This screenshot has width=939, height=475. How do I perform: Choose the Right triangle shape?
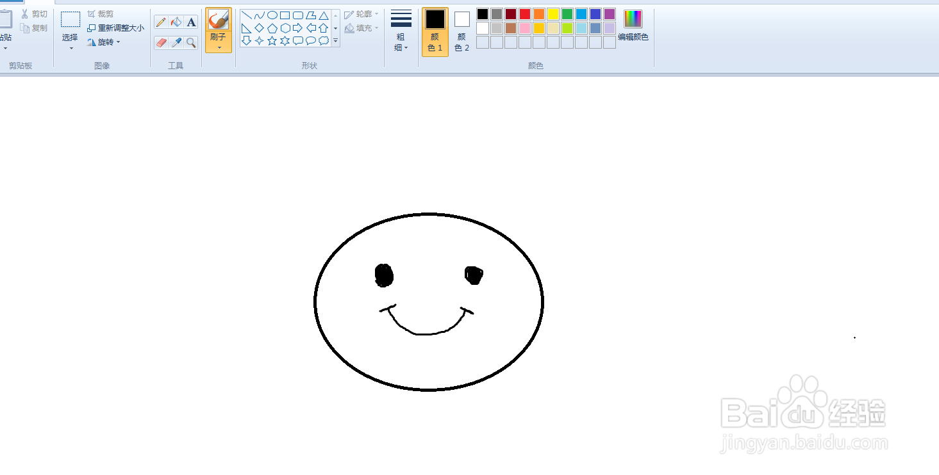247,28
